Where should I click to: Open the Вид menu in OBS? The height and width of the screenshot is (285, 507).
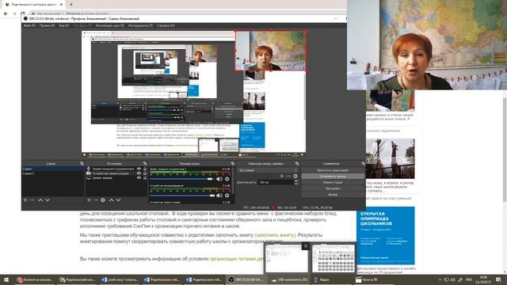(x=64, y=25)
